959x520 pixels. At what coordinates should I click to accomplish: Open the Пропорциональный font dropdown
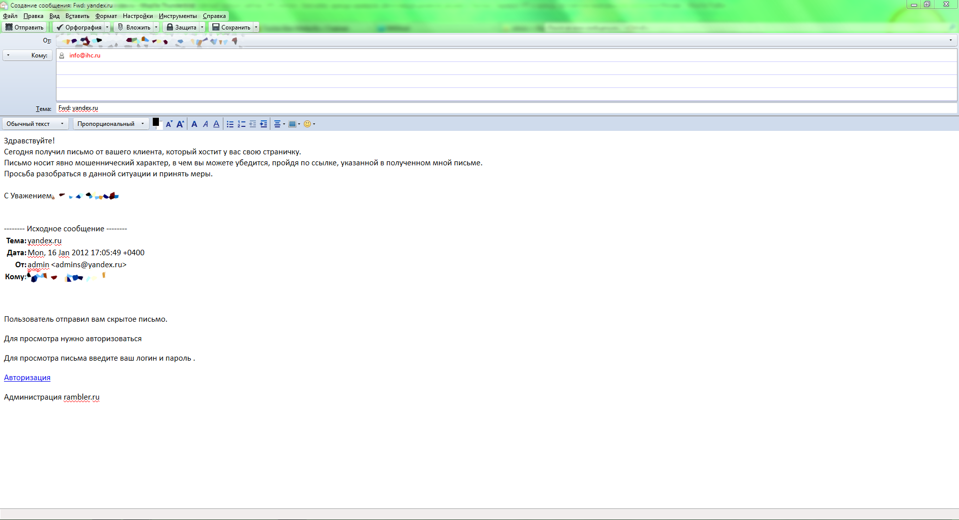pos(111,124)
